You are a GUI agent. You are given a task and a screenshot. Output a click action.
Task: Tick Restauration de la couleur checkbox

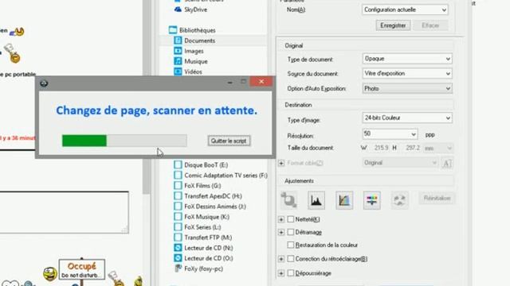click(x=290, y=245)
